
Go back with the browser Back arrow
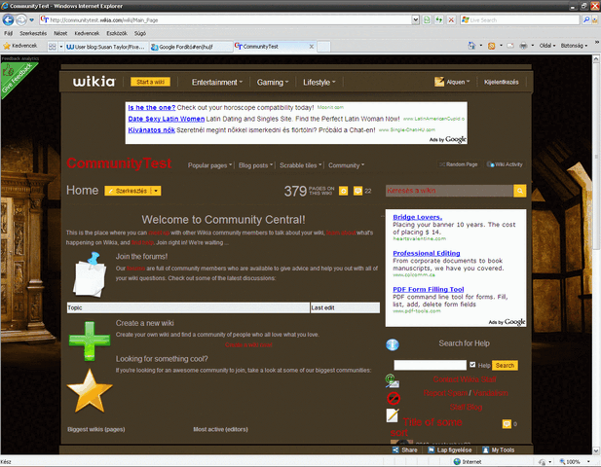click(8, 19)
